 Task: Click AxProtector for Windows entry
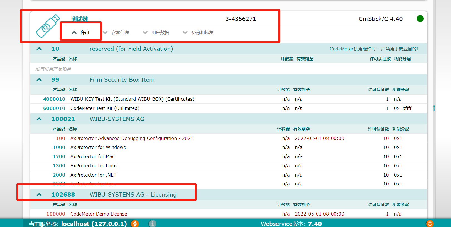click(x=98, y=147)
